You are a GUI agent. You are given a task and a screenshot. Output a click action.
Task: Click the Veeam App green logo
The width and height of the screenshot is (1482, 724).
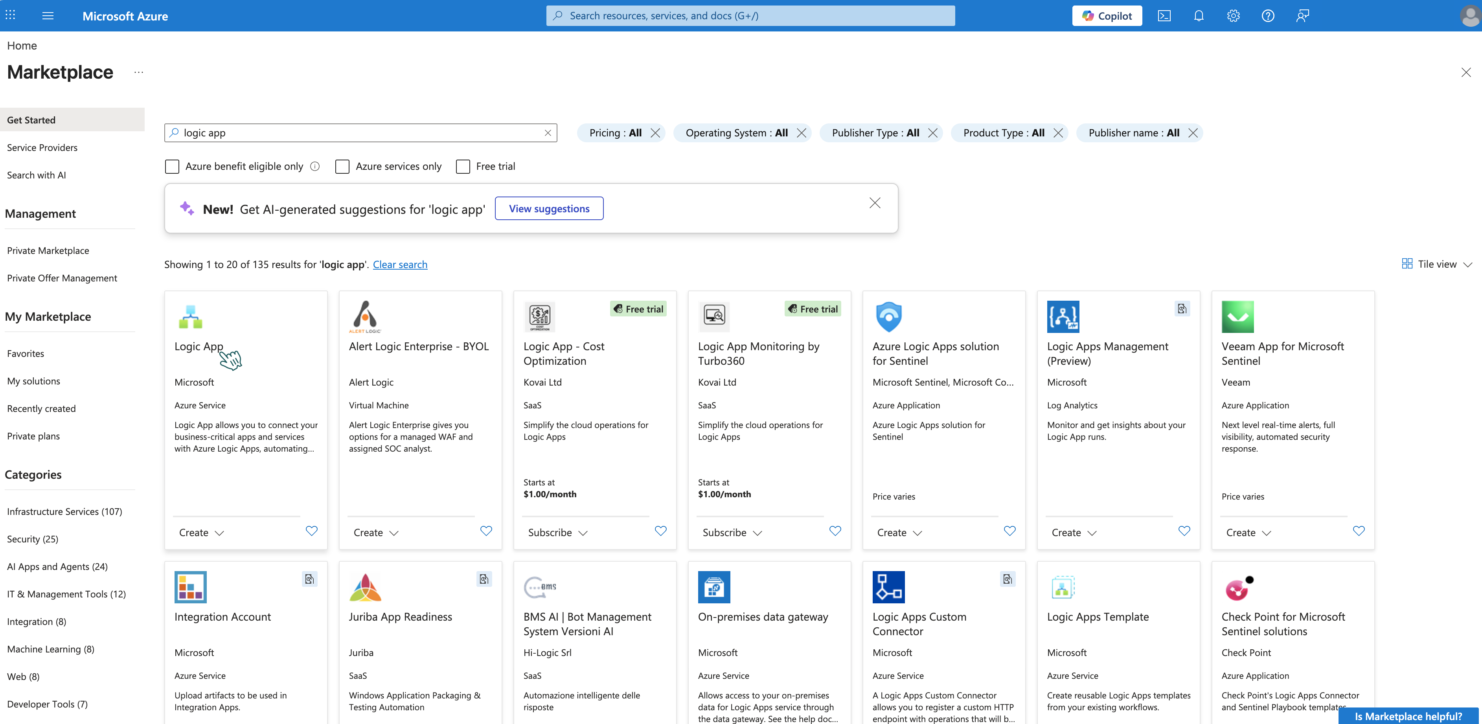1237,316
